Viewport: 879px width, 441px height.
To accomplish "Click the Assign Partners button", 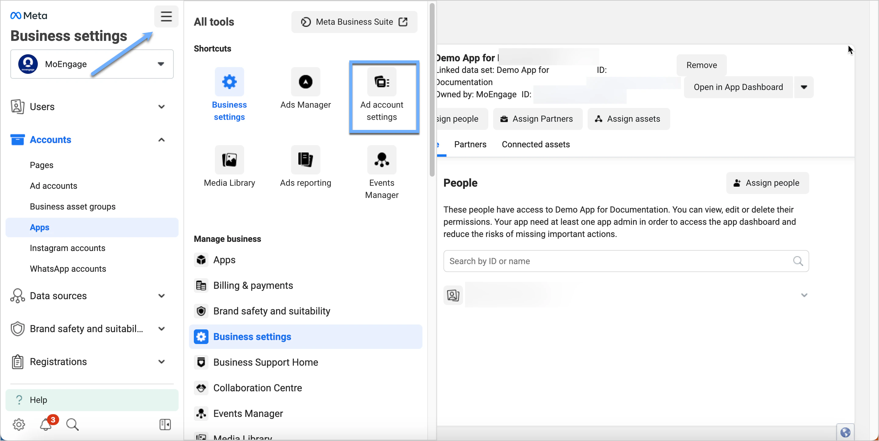I will (537, 119).
